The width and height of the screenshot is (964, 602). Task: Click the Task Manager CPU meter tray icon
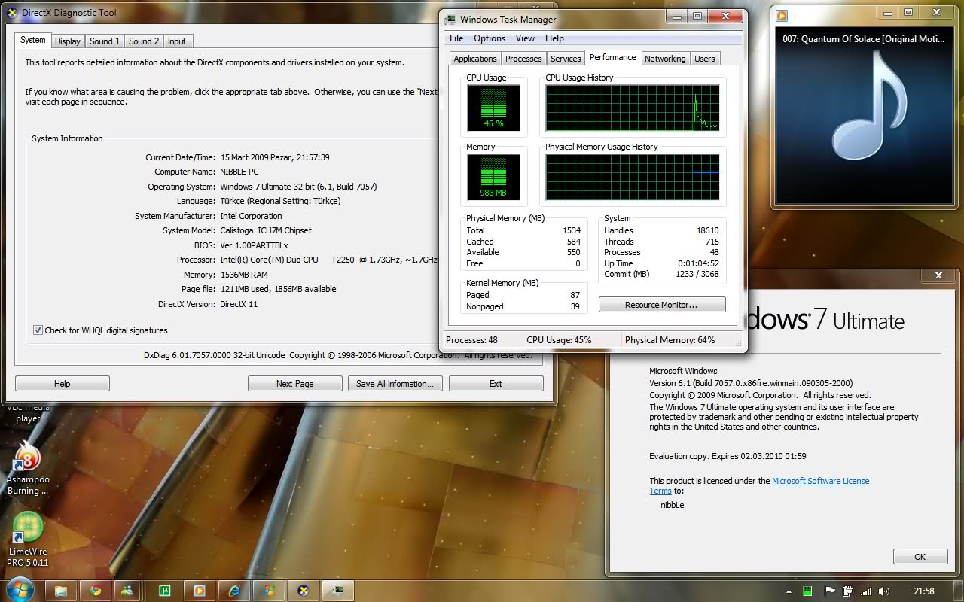point(807,591)
